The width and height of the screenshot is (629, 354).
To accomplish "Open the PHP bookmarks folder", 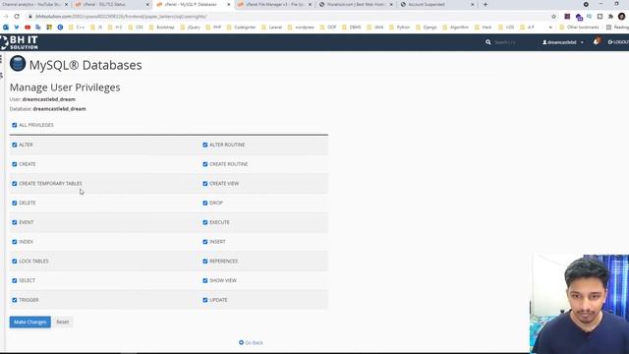I will point(214,28).
